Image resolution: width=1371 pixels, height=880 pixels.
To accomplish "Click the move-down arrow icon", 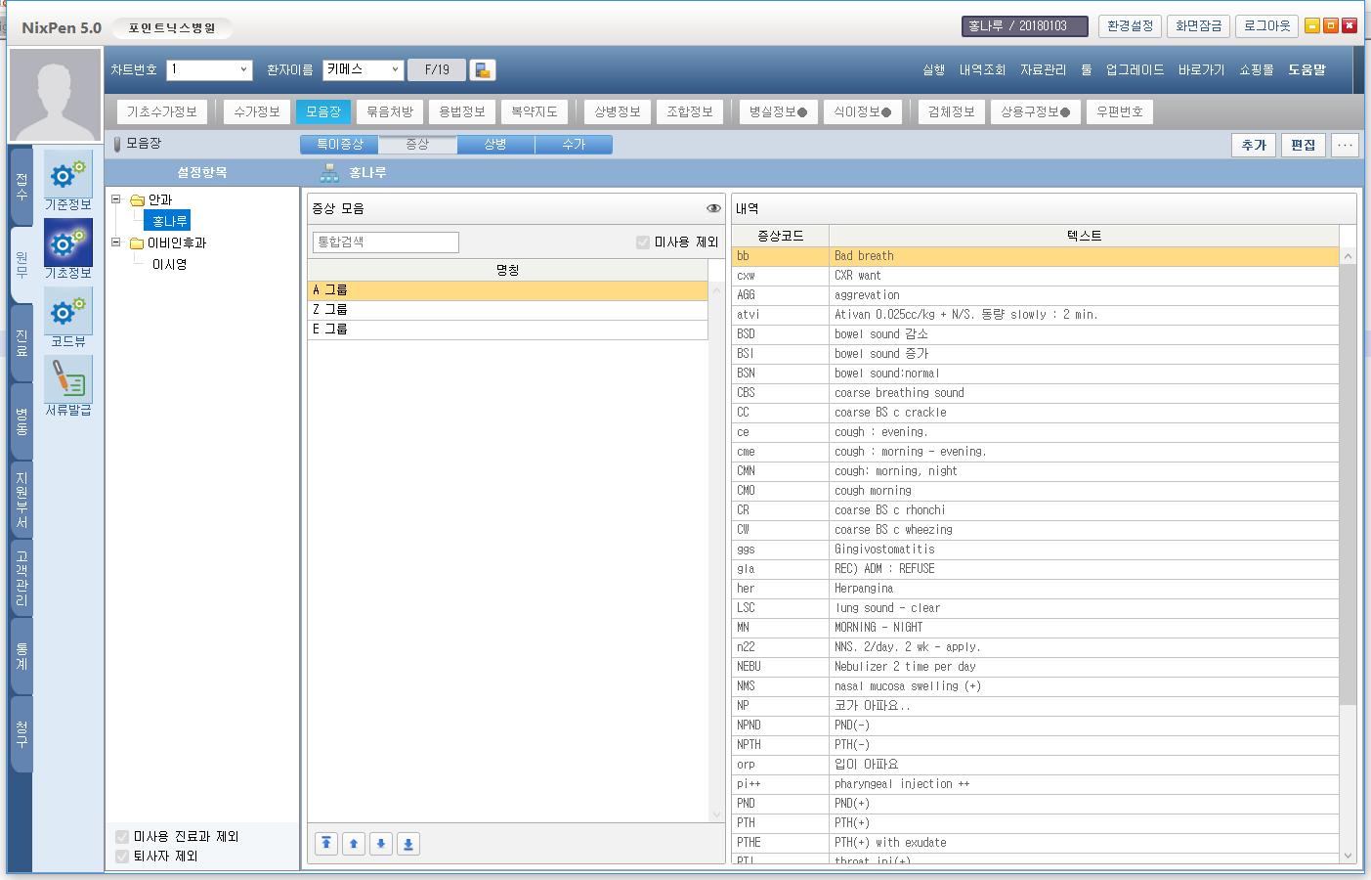I will pos(381,844).
